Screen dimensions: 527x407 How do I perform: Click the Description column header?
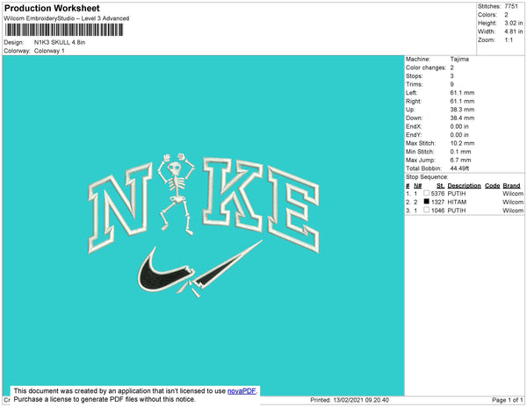pyautogui.click(x=463, y=186)
